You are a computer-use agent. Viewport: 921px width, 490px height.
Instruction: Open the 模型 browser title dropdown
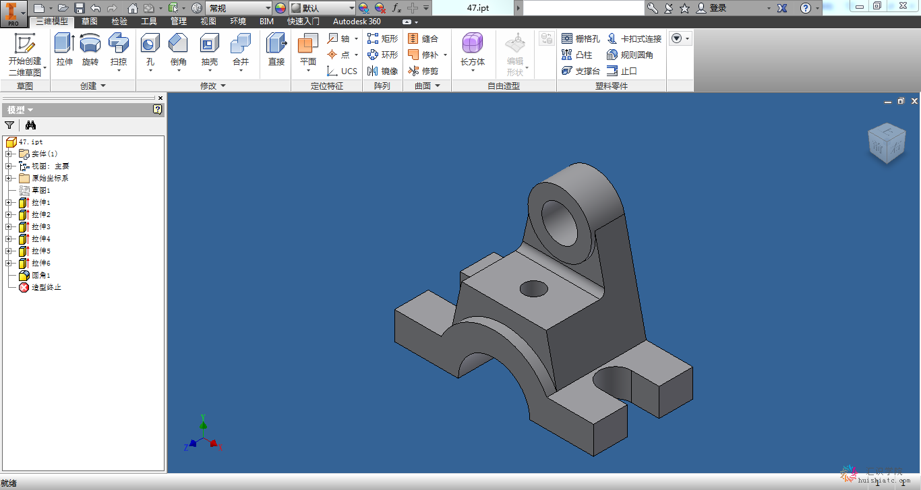20,110
